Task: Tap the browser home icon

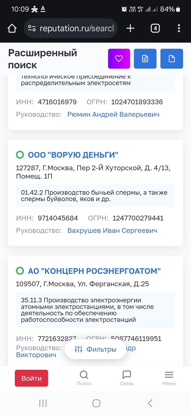Action: coord(12,28)
